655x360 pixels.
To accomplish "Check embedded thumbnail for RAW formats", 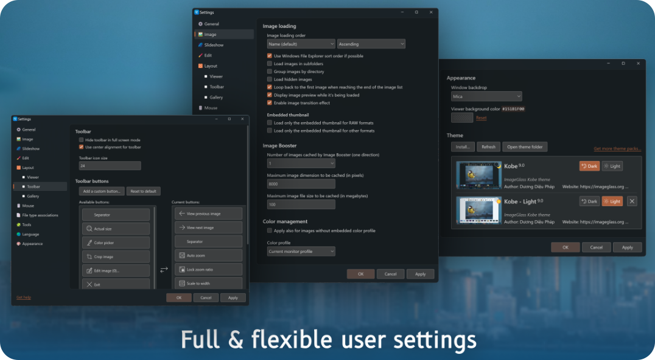I will (x=270, y=123).
